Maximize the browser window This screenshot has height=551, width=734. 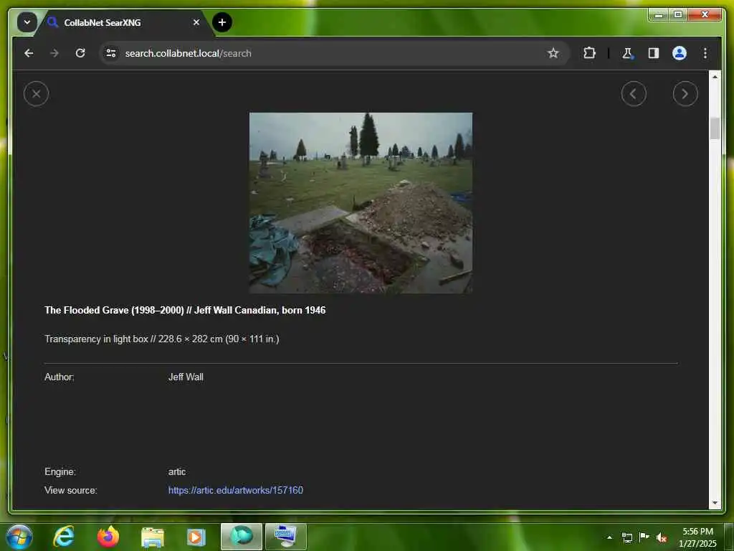point(678,15)
